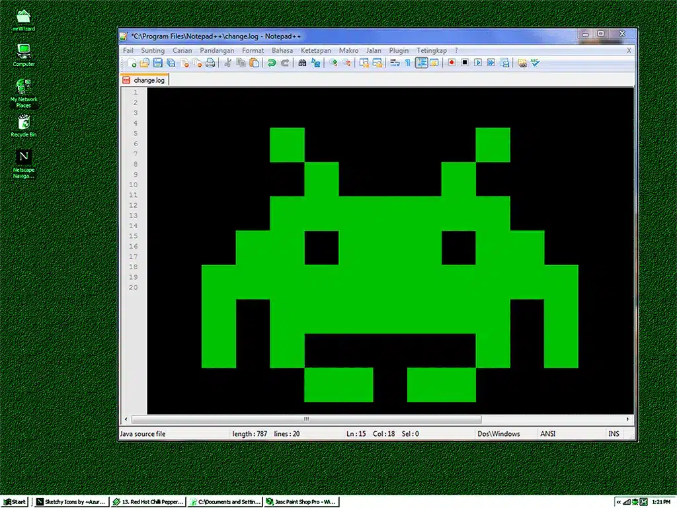Copy selection using toolbar copy icon
The width and height of the screenshot is (677, 508).
(x=241, y=63)
